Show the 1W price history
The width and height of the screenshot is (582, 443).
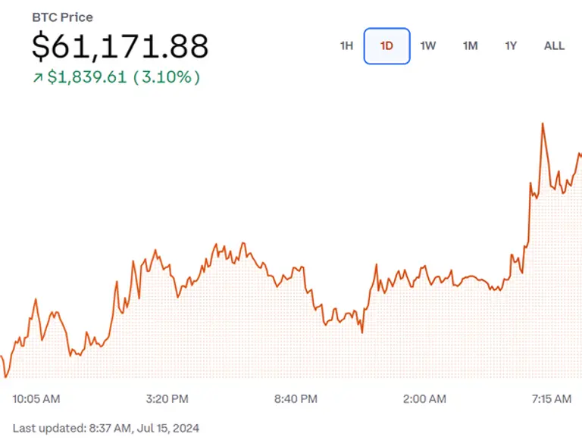(x=428, y=45)
